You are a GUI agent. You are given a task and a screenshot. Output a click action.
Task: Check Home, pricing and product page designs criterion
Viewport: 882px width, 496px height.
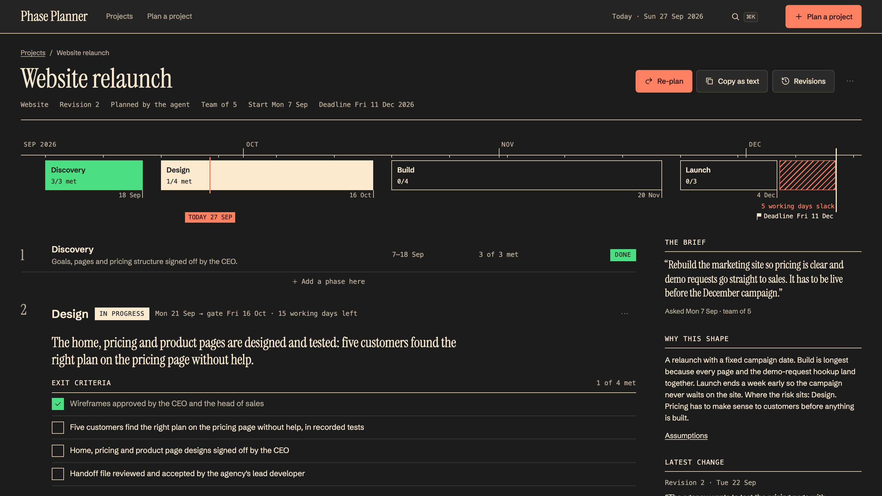[x=58, y=451]
